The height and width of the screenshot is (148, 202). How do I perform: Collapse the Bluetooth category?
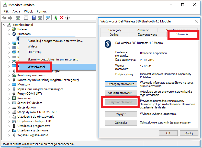tap(9, 34)
